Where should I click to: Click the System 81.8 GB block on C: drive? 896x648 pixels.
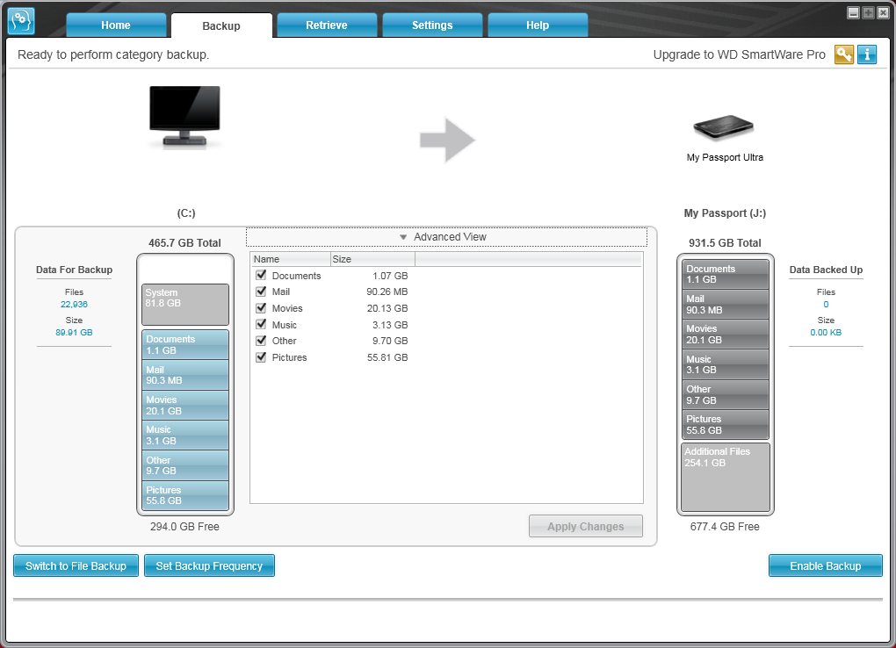point(185,304)
